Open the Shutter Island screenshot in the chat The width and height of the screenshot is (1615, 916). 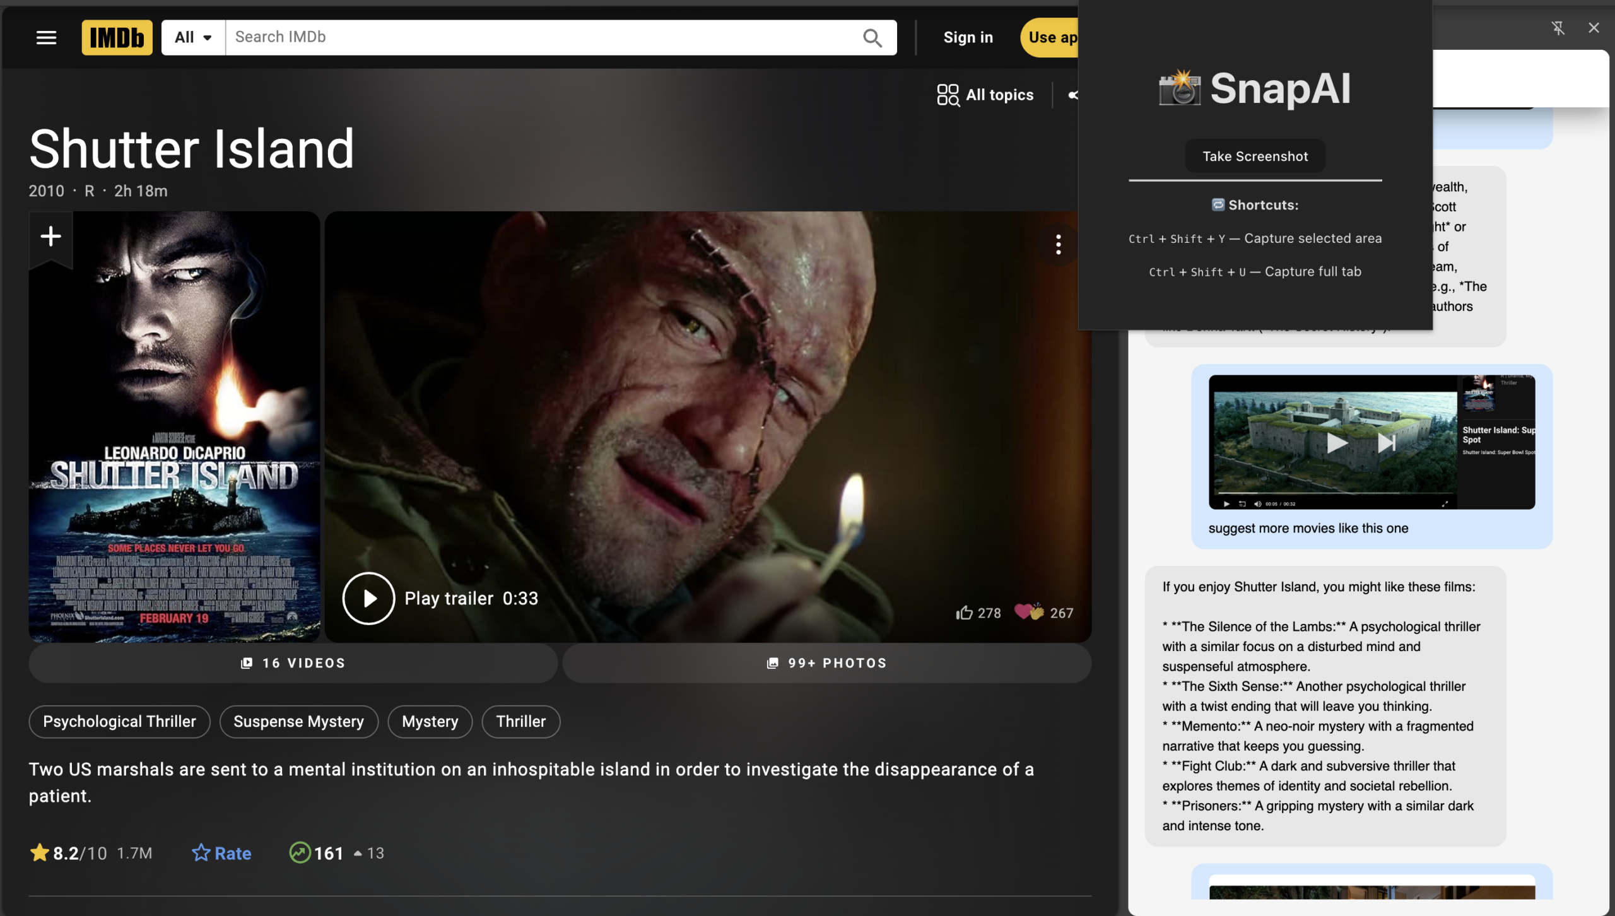(1371, 442)
